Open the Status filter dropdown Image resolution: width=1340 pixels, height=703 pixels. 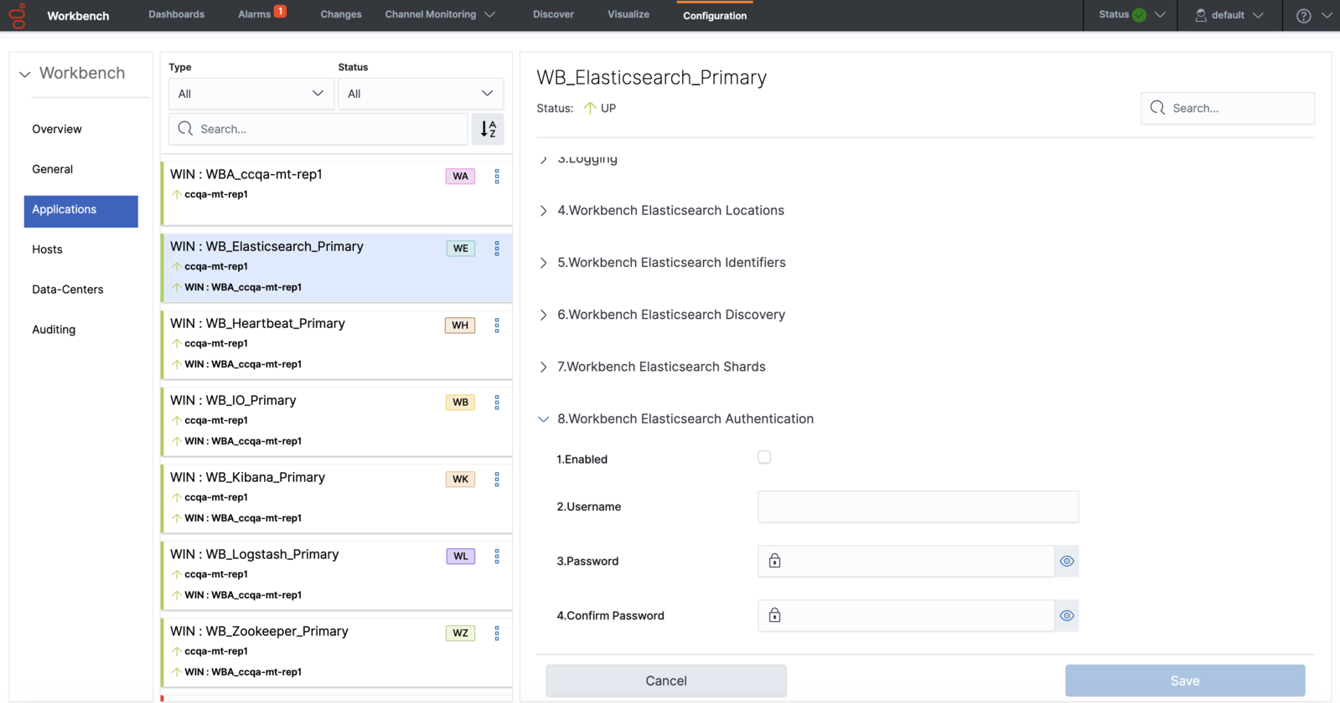pyautogui.click(x=420, y=94)
